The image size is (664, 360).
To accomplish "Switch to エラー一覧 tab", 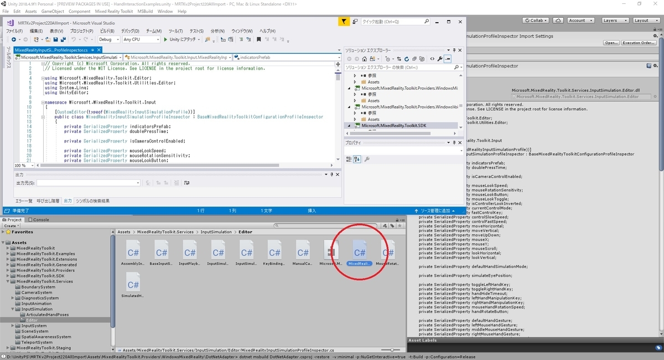I will (x=23, y=201).
